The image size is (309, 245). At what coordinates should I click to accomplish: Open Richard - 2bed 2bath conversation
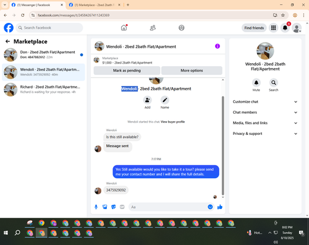click(x=43, y=89)
